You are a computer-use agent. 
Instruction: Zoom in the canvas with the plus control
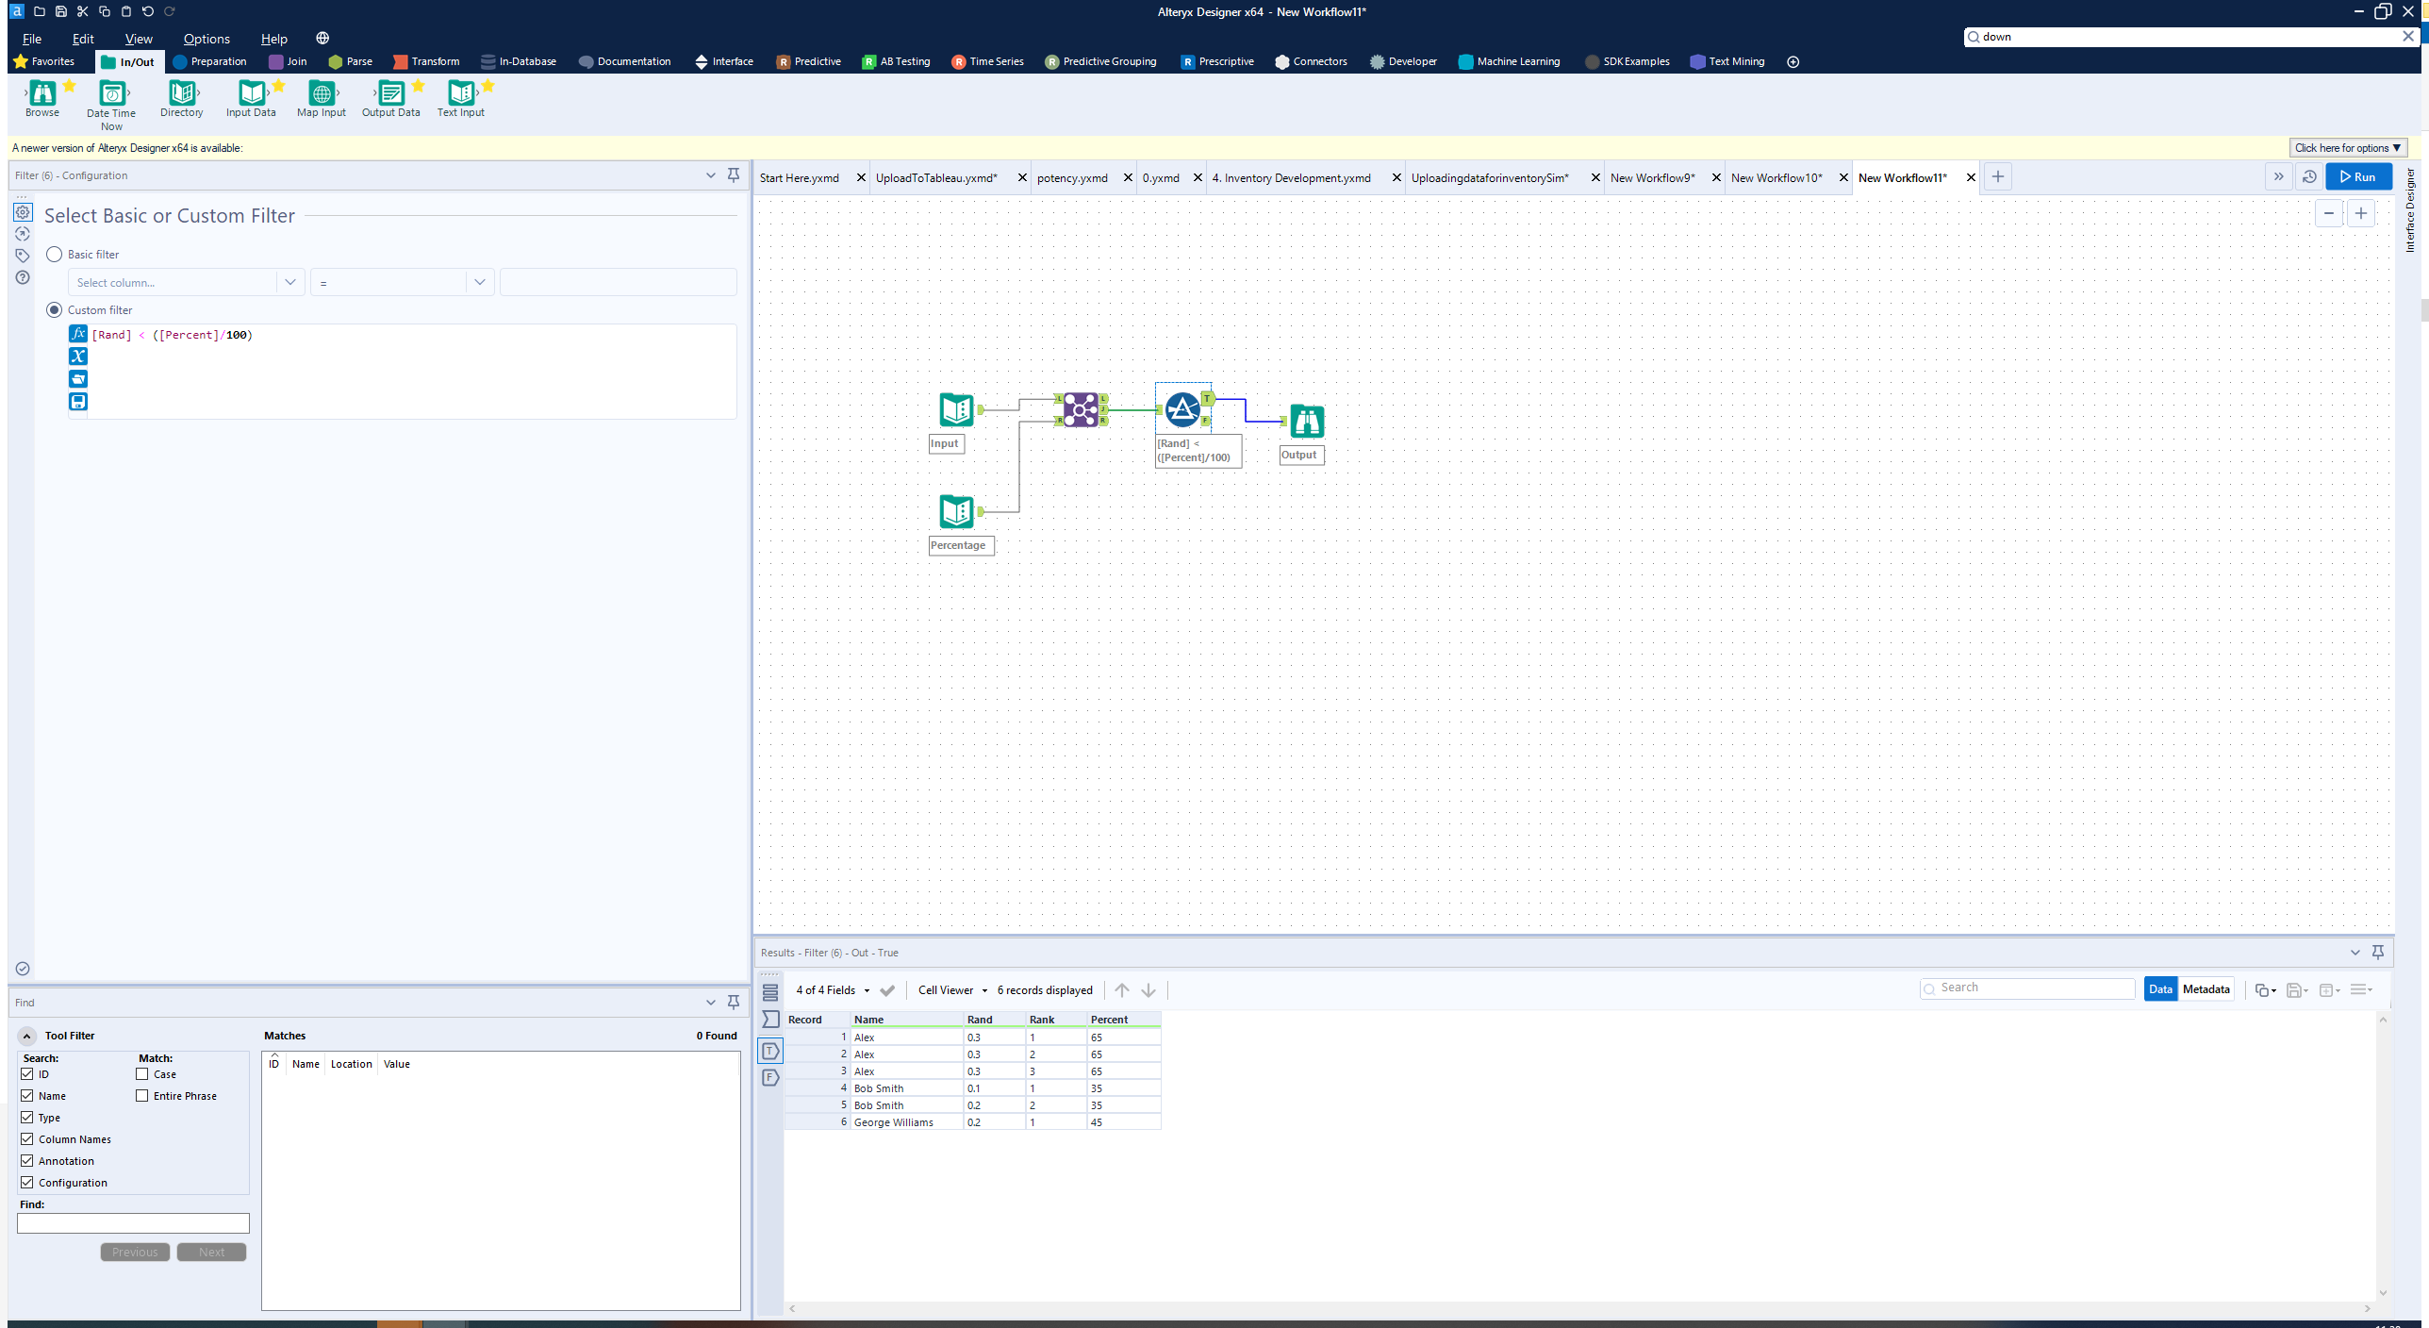(2361, 213)
